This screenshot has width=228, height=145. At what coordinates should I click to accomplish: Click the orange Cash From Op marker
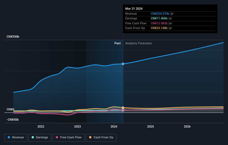[x=123, y=108]
